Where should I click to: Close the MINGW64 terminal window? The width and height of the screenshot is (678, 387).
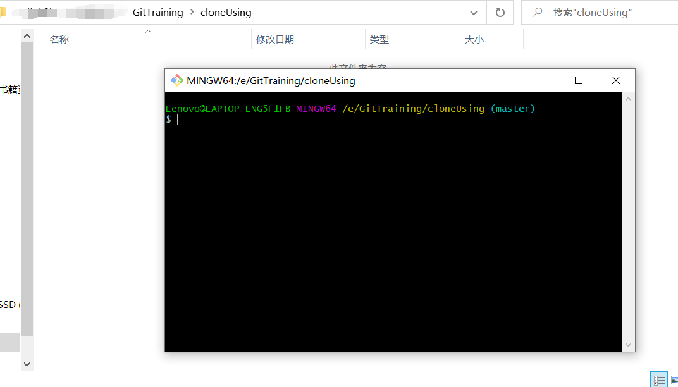coord(616,80)
